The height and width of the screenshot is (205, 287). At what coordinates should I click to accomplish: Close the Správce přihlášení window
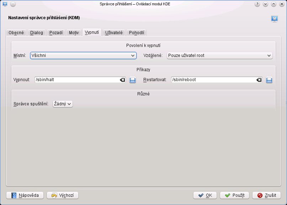(282, 4)
